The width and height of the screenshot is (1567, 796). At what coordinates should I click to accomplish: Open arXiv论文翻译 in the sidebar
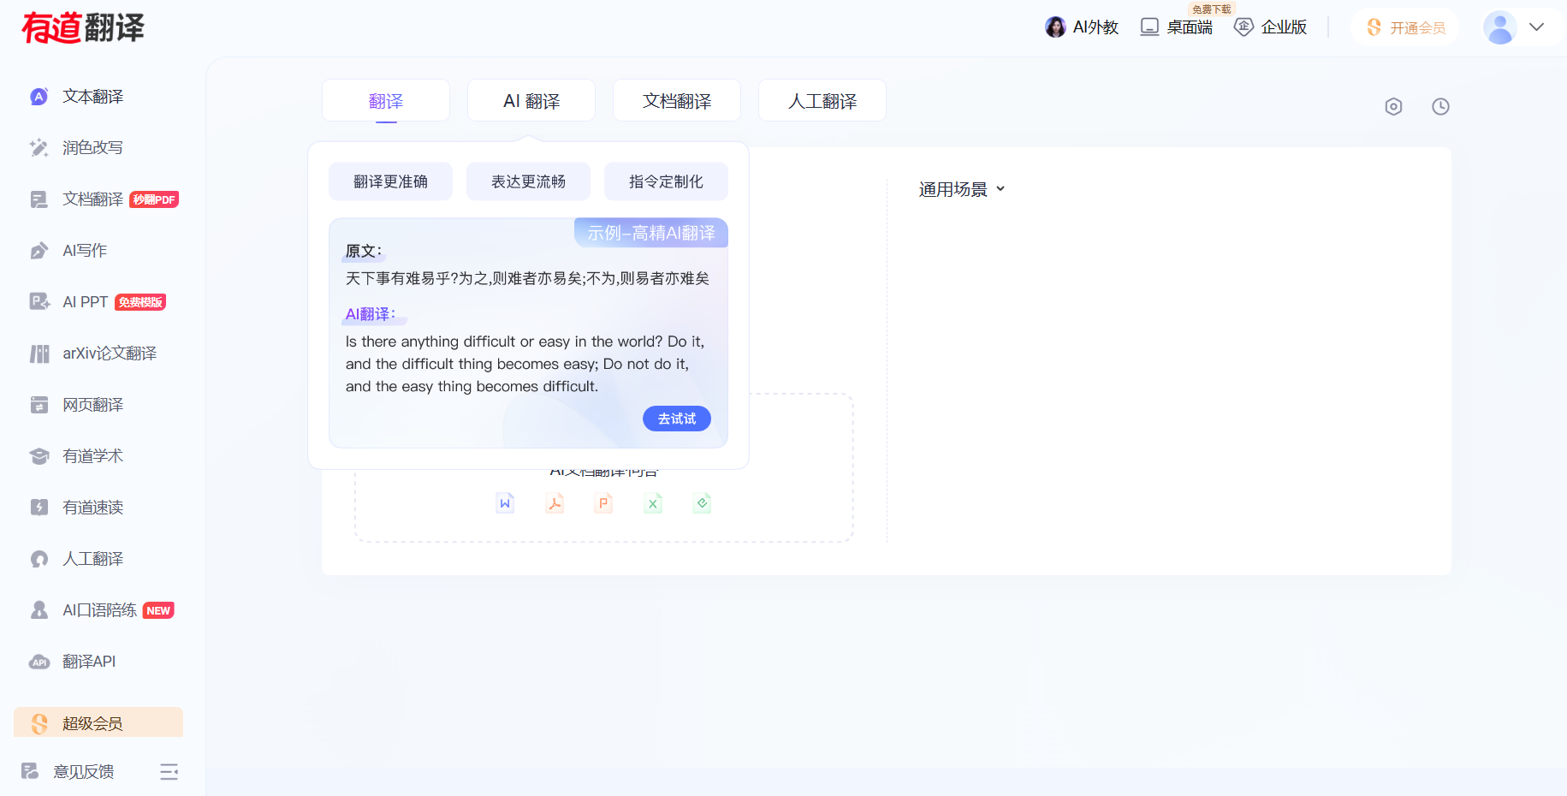coord(109,353)
